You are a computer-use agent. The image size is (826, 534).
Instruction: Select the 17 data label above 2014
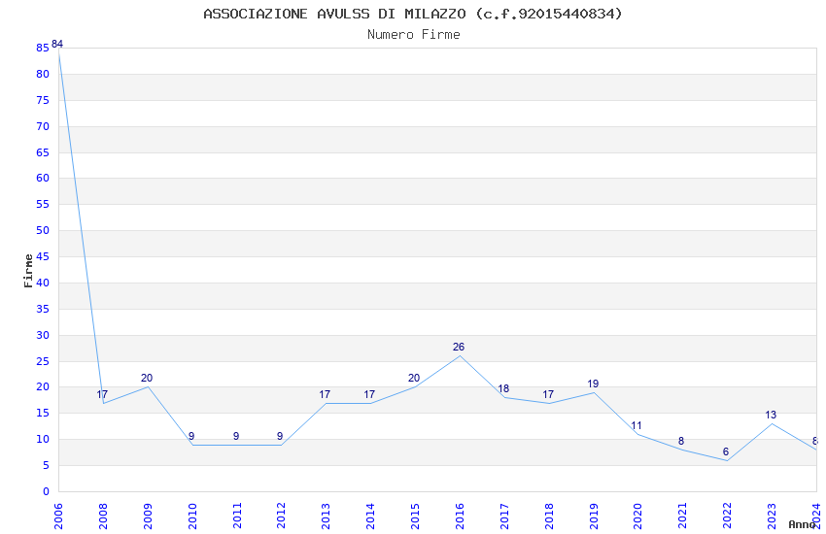click(369, 394)
